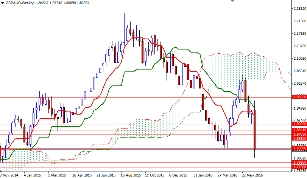The width and height of the screenshot is (307, 178).
Task: Click the 22 May 2016 date label
Action: point(253,175)
